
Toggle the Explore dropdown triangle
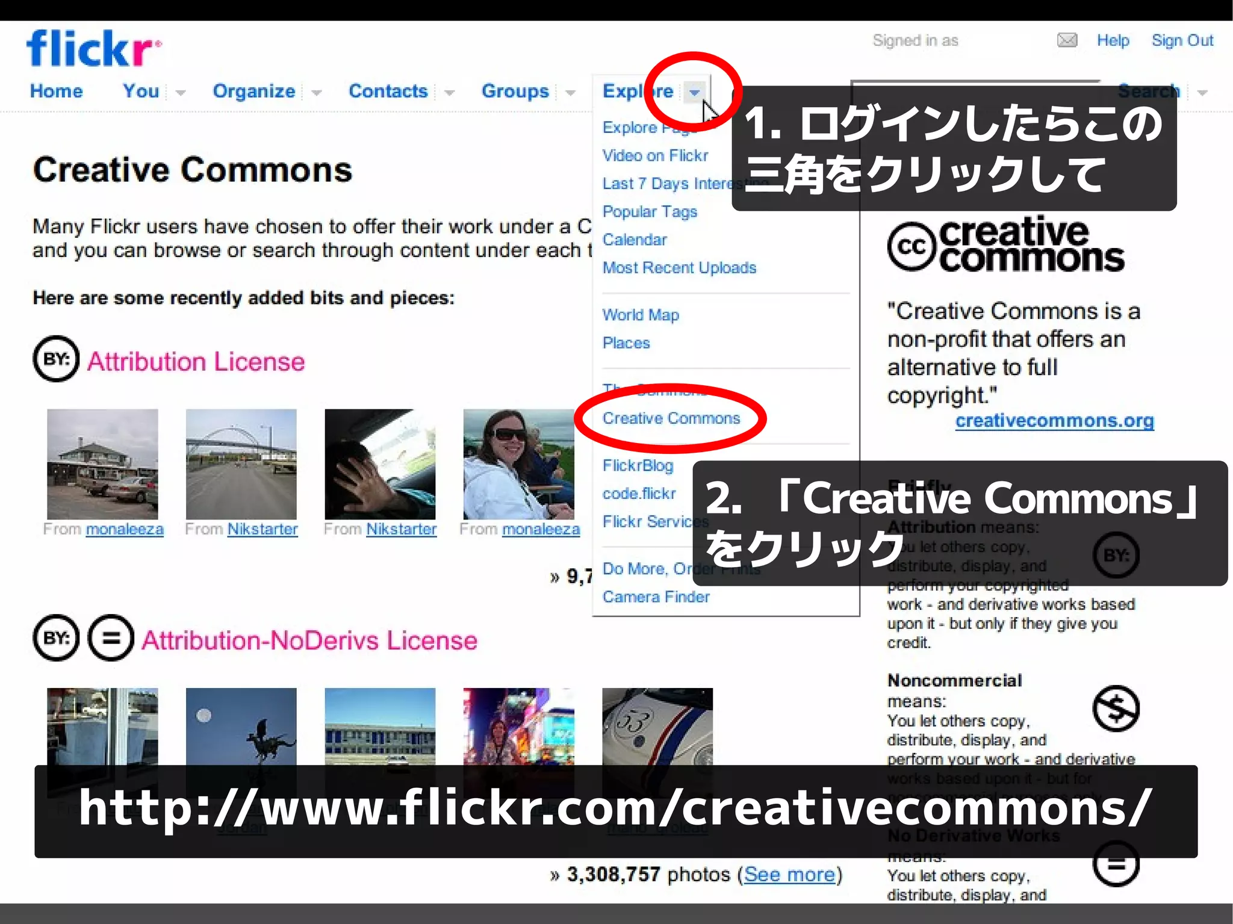694,93
